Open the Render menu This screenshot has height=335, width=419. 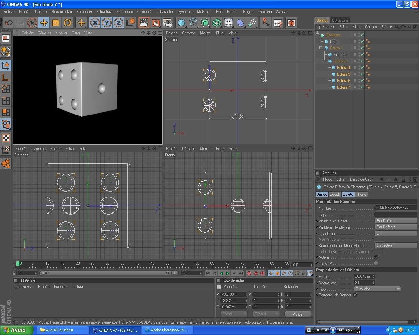(x=232, y=12)
